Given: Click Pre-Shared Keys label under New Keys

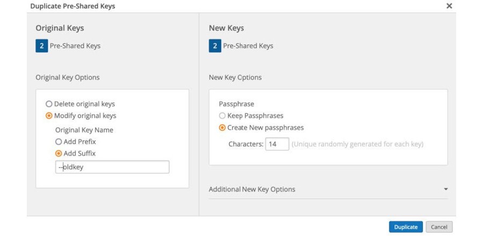Looking at the screenshot, I should point(248,46).
